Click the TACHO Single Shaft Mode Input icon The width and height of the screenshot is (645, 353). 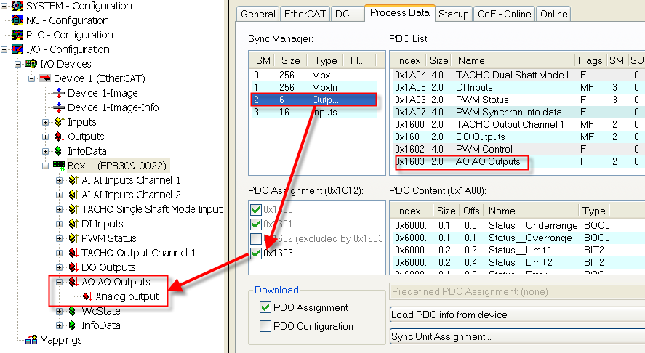pyautogui.click(x=73, y=209)
